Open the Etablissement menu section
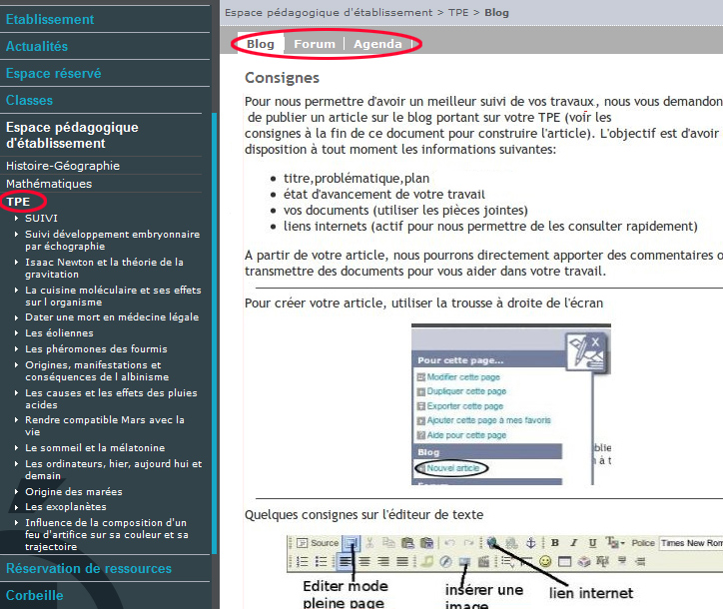723x609 pixels. click(50, 19)
